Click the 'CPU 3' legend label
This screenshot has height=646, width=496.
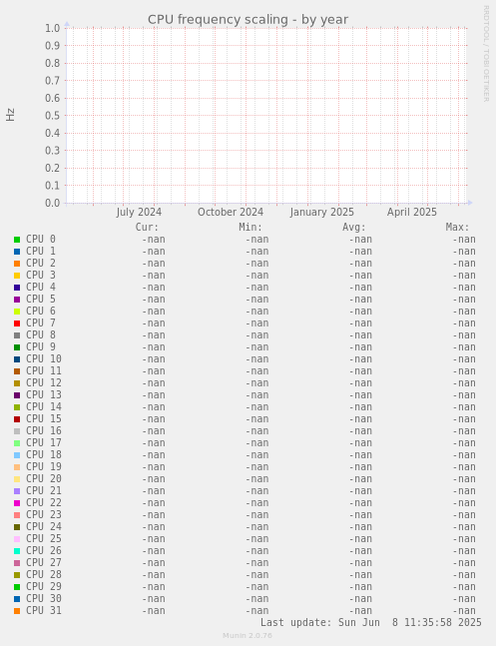coord(41,276)
